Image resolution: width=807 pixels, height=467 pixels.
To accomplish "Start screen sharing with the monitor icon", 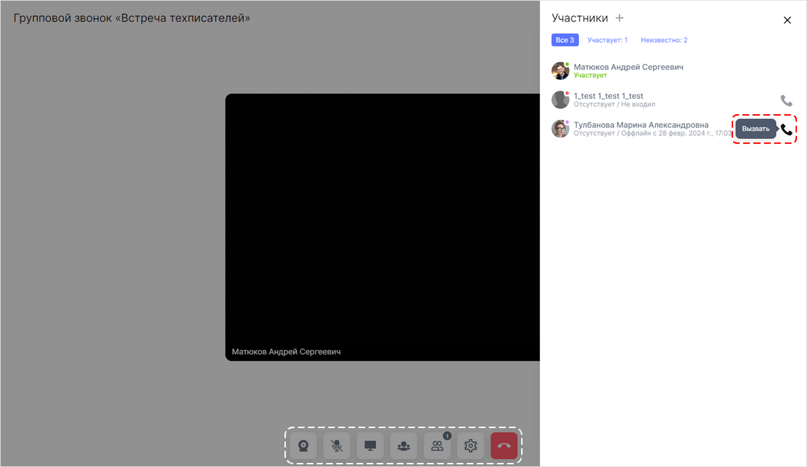I will tap(371, 445).
